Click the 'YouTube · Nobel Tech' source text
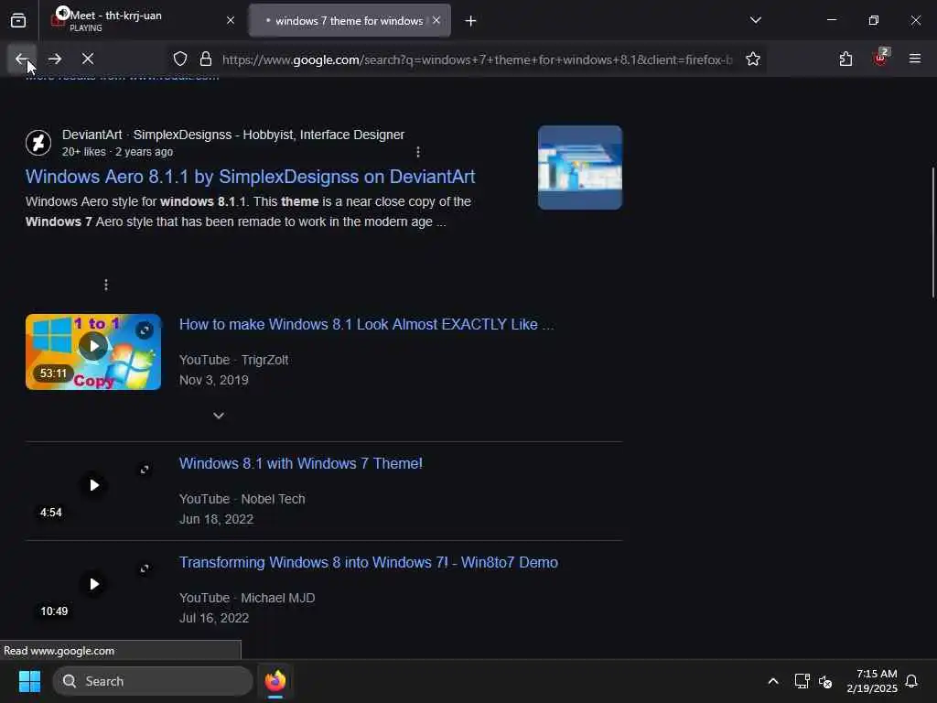 tap(242, 499)
